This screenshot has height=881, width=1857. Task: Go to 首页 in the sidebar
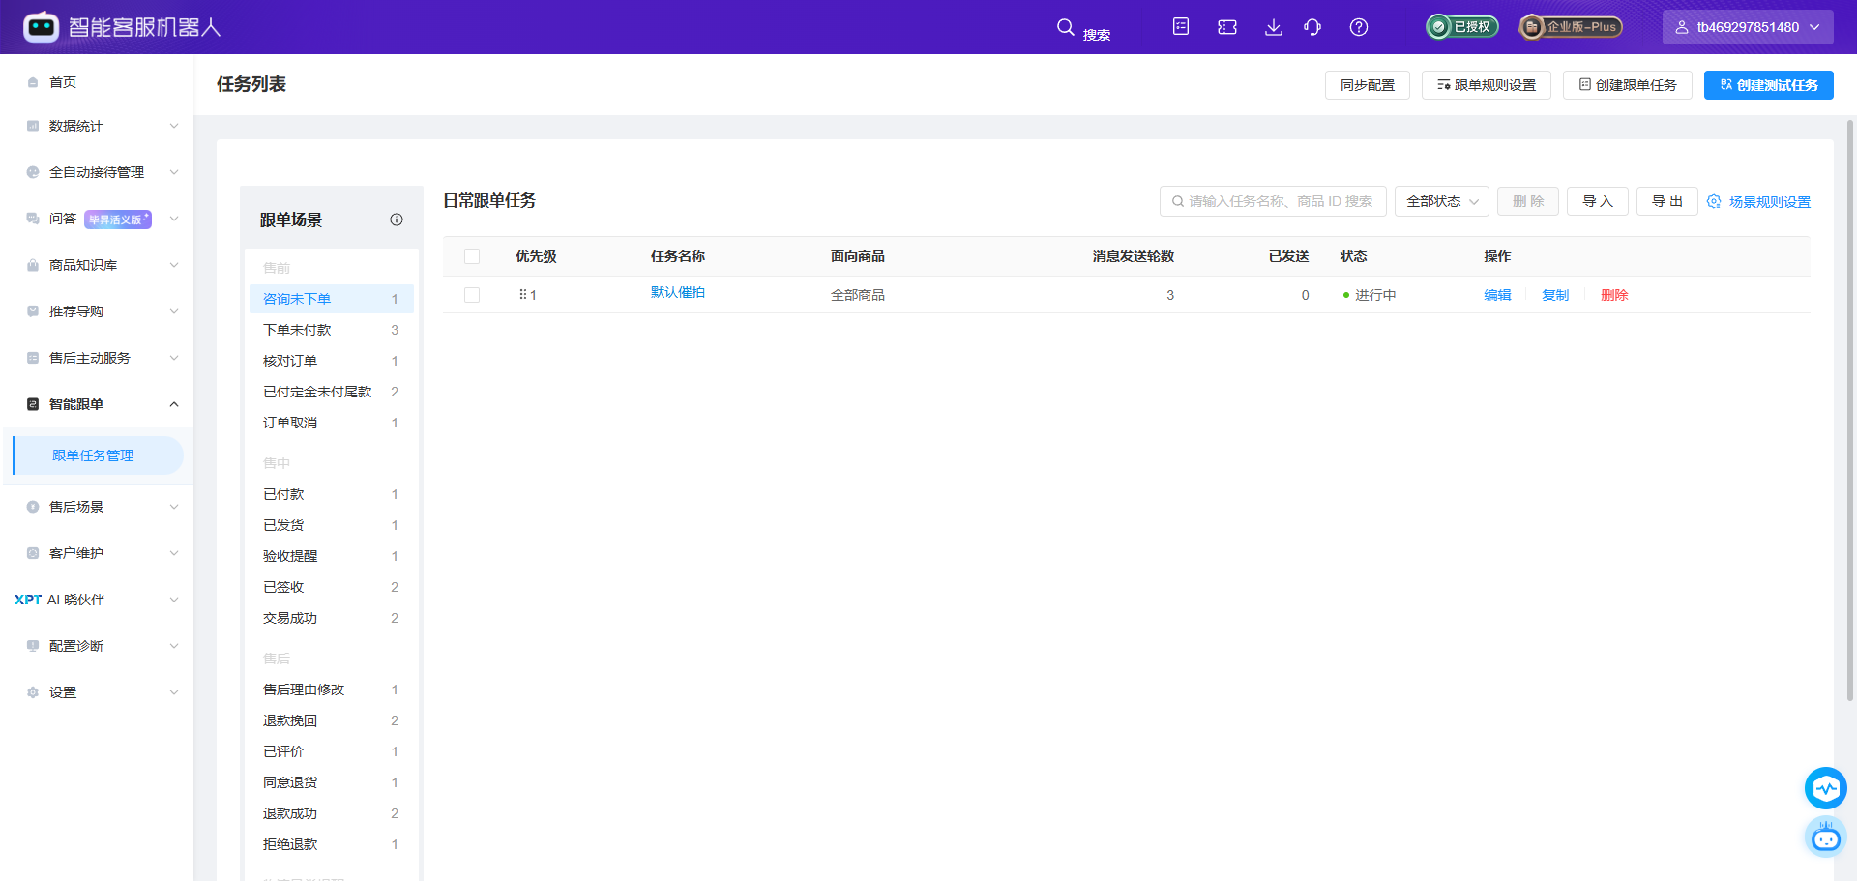click(x=63, y=82)
